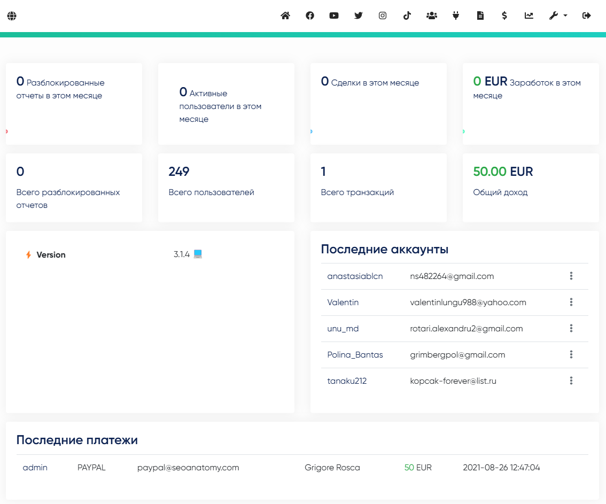Screen dimensions: 606x504
Task: Open the Facebook section icon
Action: 310,15
